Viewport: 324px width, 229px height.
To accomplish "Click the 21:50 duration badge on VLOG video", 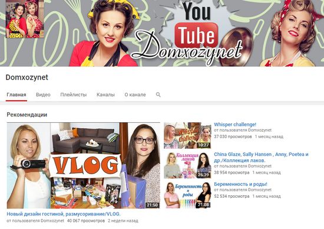I will [x=153, y=205].
